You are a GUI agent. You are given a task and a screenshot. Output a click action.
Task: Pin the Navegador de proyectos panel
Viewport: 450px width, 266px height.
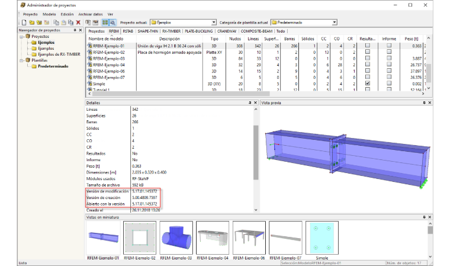point(75,30)
